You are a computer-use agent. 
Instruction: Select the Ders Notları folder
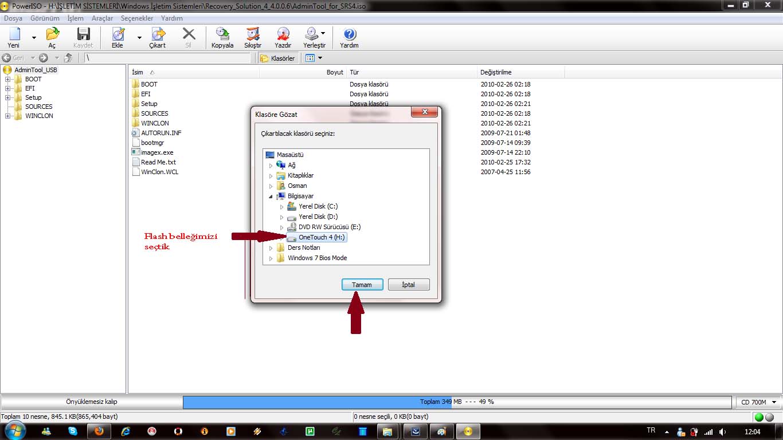(x=304, y=247)
